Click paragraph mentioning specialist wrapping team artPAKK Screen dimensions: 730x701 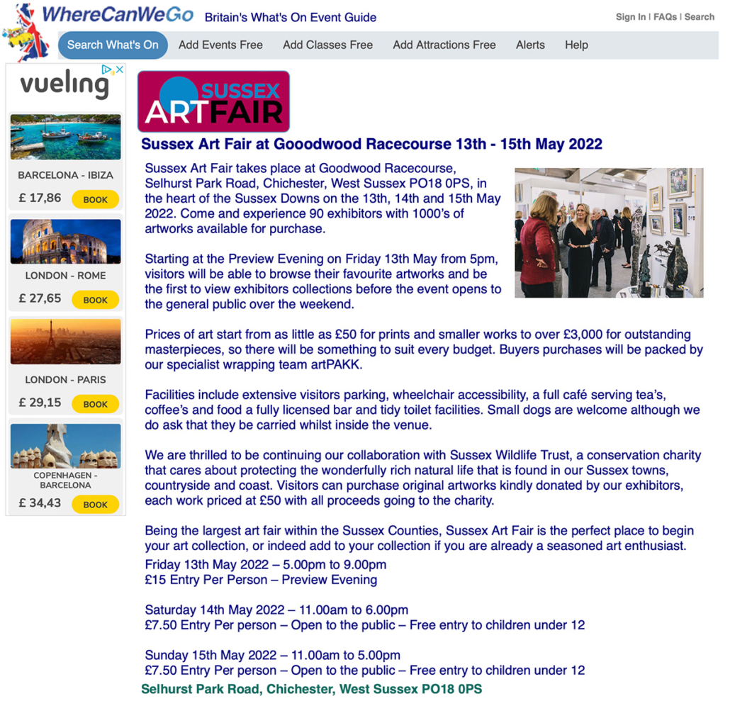tap(424, 349)
